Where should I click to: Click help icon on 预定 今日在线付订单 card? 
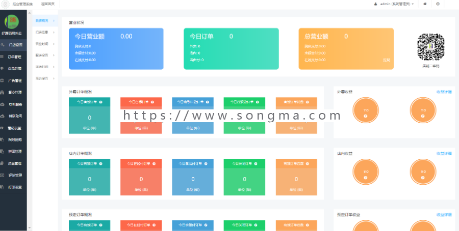click(x=154, y=225)
